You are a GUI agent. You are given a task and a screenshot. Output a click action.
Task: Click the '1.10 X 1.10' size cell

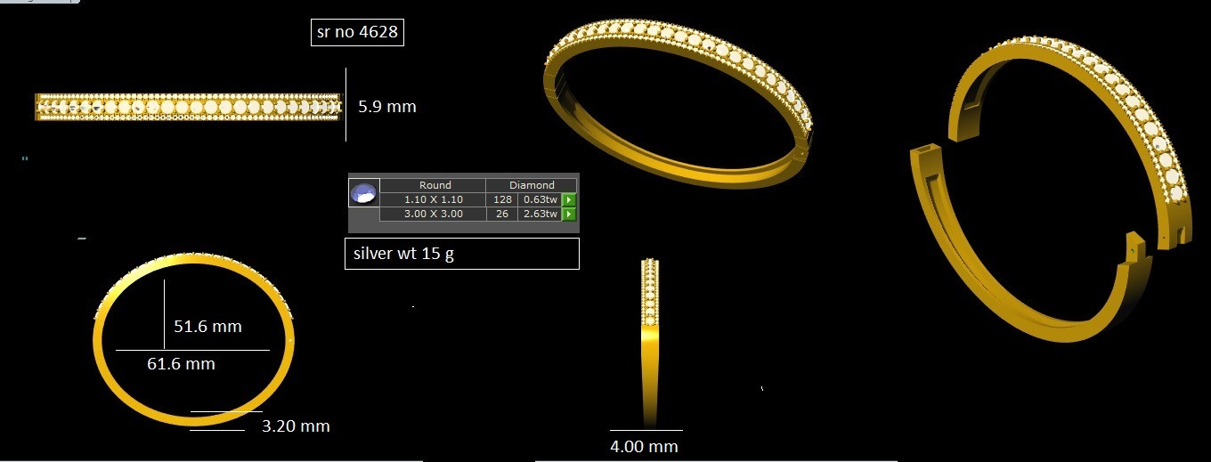tap(435, 199)
